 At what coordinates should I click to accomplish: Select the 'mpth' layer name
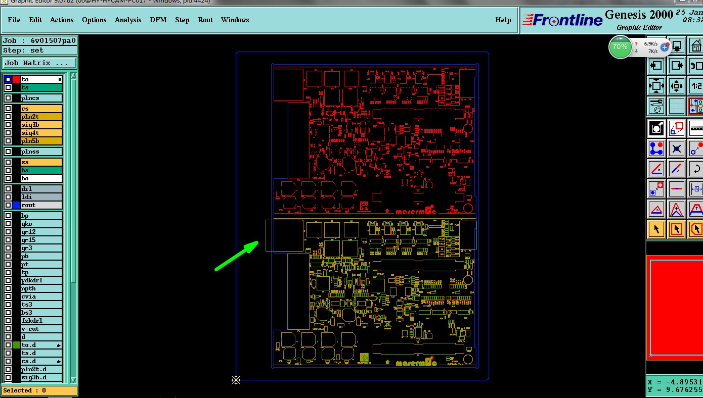[41, 288]
